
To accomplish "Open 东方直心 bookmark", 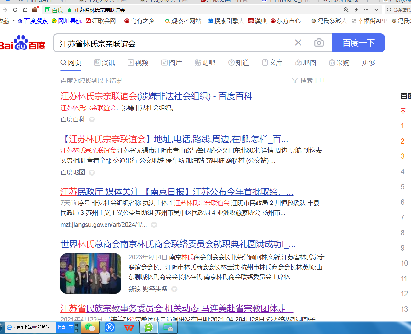I will pyautogui.click(x=286, y=21).
